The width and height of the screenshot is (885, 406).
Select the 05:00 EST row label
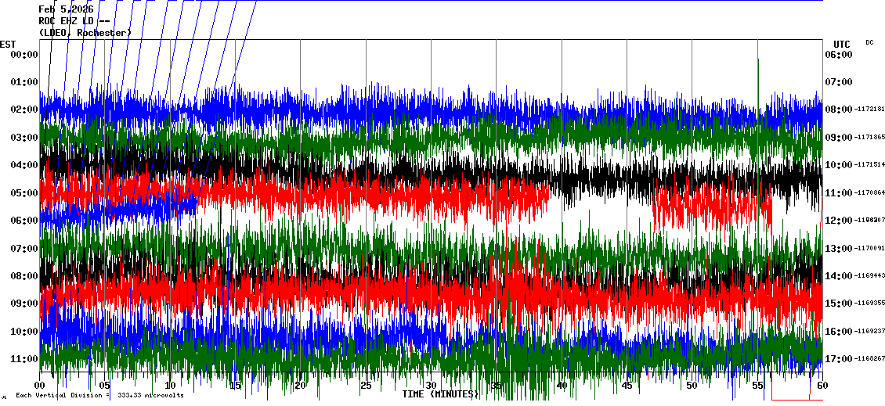(25, 192)
